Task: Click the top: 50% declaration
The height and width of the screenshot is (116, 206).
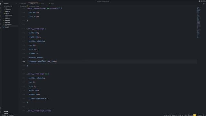Action: pyautogui.click(x=33, y=45)
